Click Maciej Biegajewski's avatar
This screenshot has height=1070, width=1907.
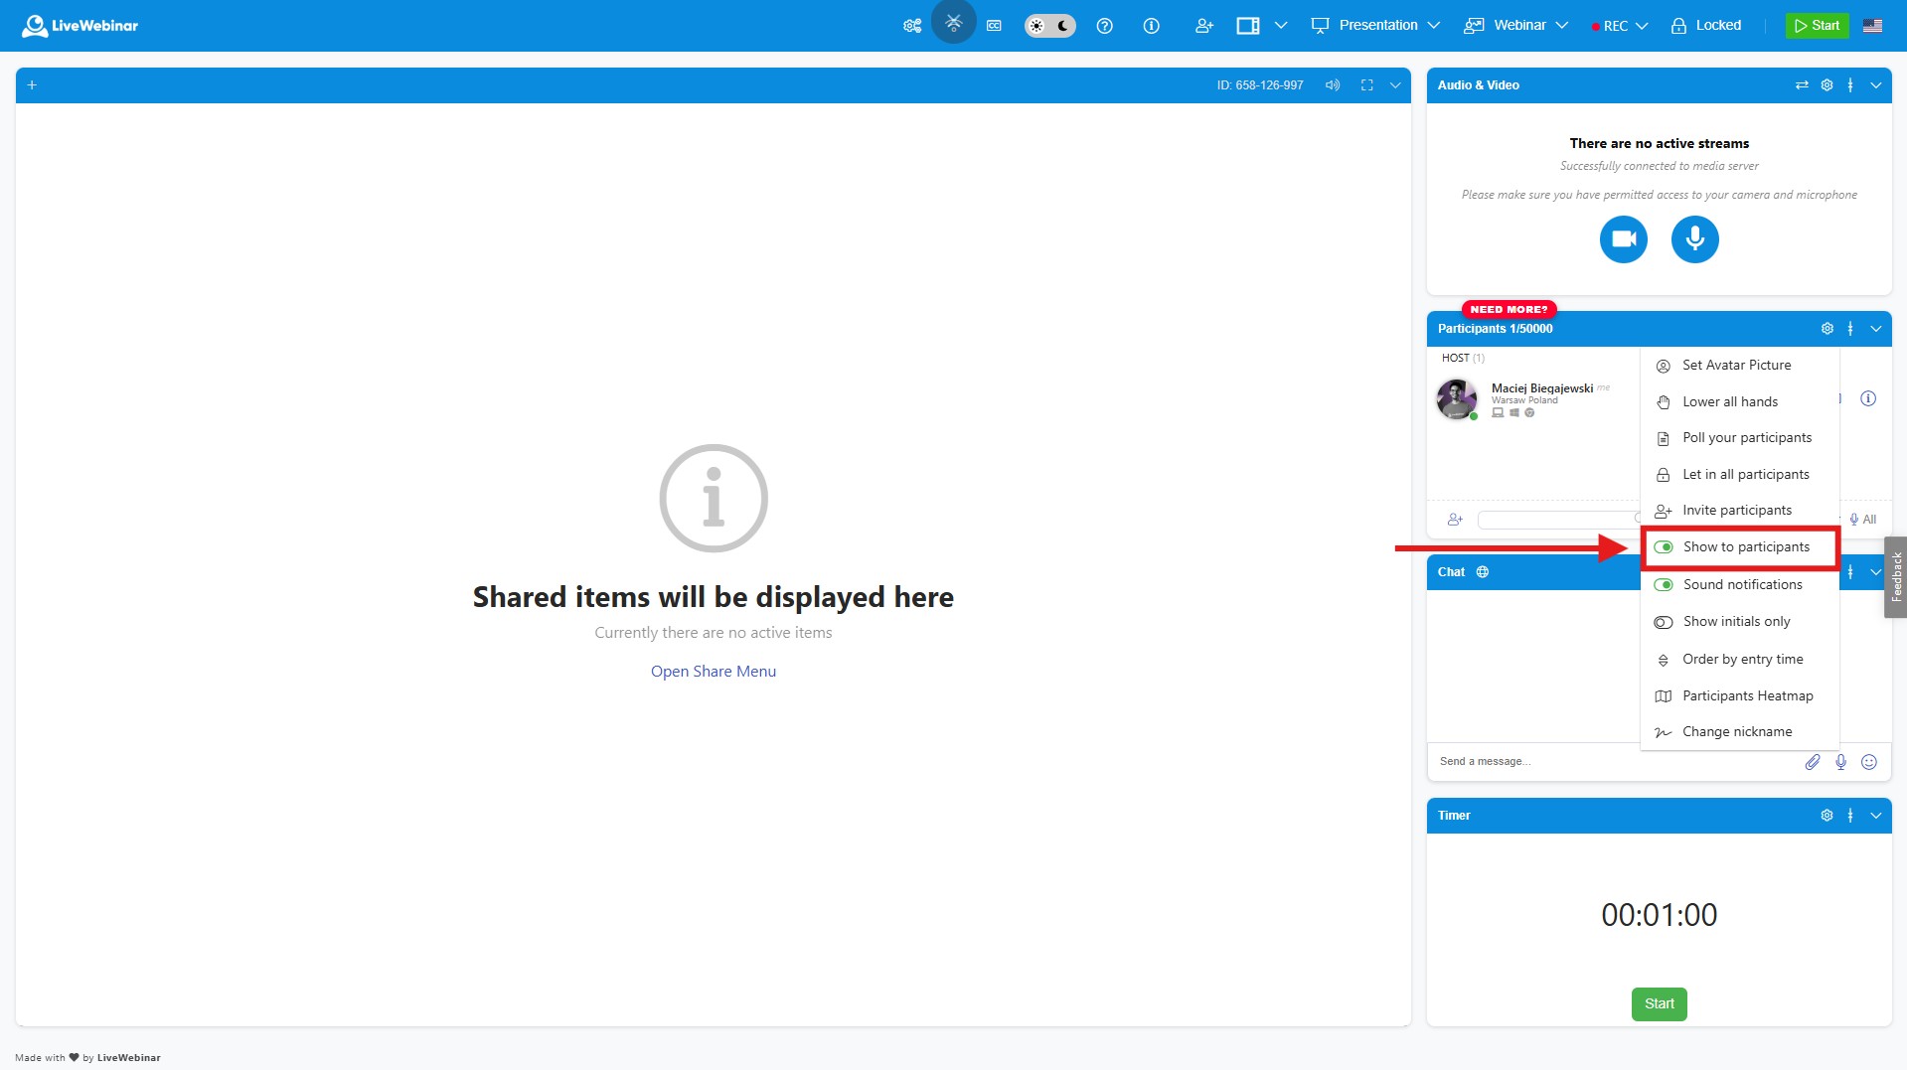[1457, 399]
